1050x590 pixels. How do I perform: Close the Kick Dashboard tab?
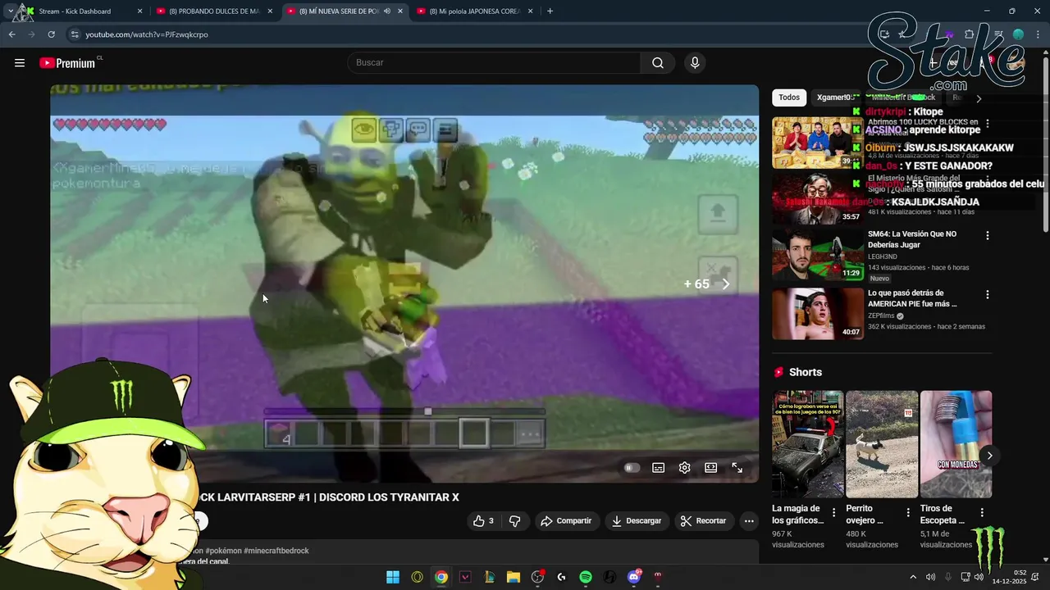point(139,11)
